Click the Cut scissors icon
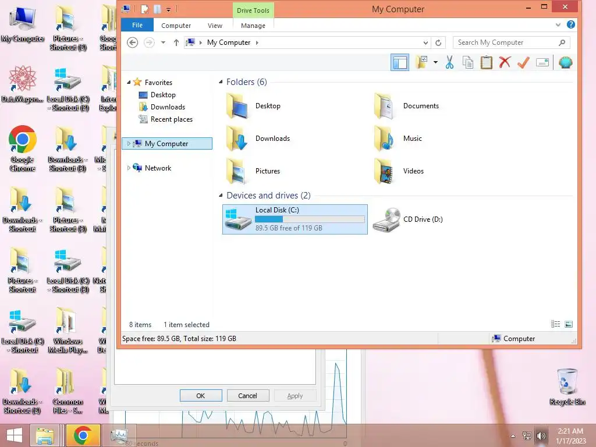 (449, 62)
